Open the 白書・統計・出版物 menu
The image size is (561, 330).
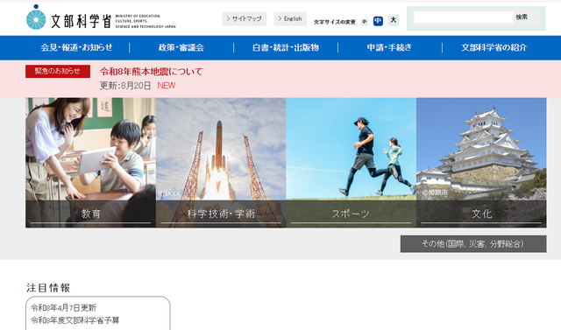click(286, 47)
